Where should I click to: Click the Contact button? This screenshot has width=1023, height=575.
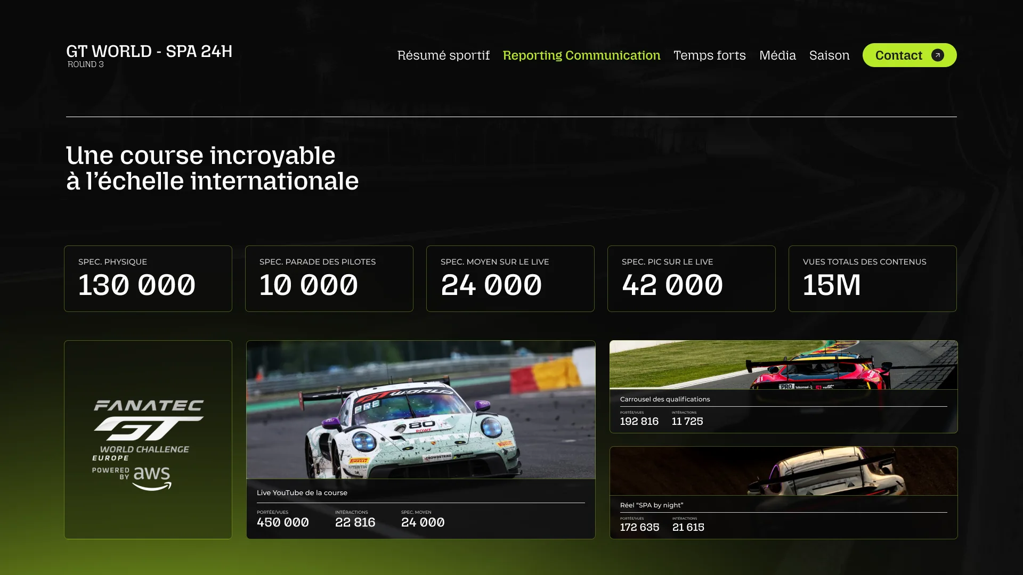910,55
